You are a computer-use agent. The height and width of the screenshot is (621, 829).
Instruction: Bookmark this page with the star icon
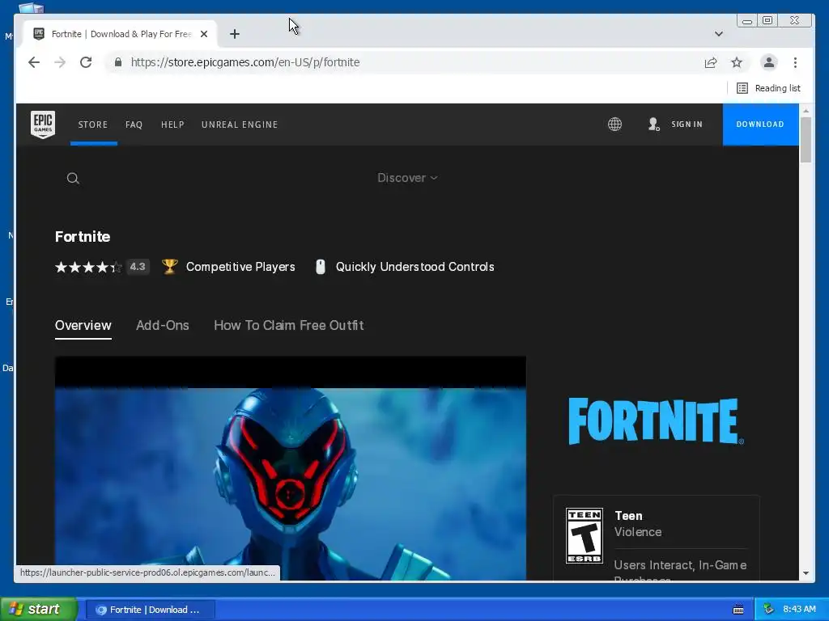pyautogui.click(x=737, y=62)
